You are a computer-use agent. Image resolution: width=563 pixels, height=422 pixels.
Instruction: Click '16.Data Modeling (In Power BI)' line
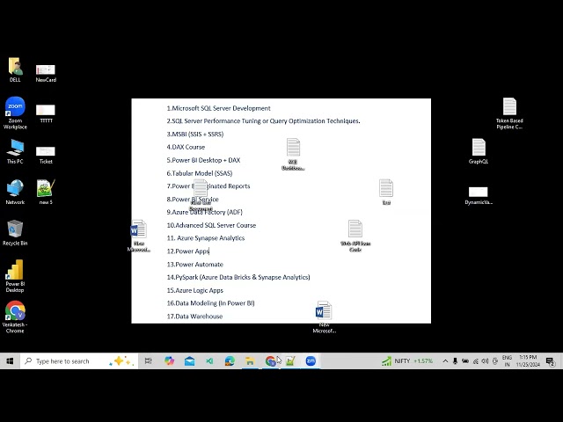coord(210,303)
